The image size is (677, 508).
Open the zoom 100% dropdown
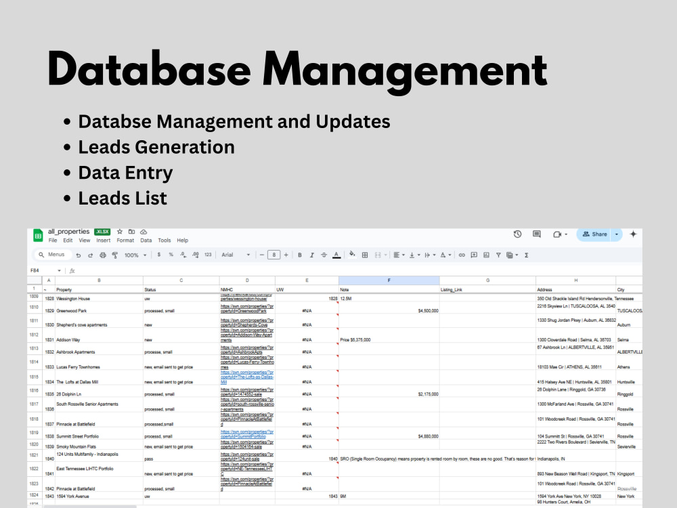(x=135, y=255)
